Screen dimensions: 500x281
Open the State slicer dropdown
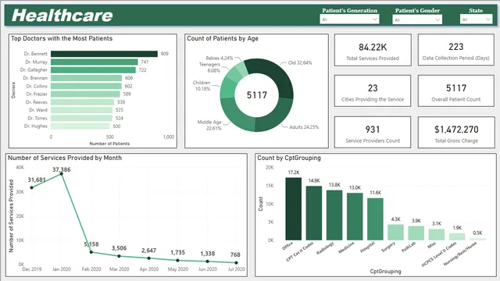point(476,20)
